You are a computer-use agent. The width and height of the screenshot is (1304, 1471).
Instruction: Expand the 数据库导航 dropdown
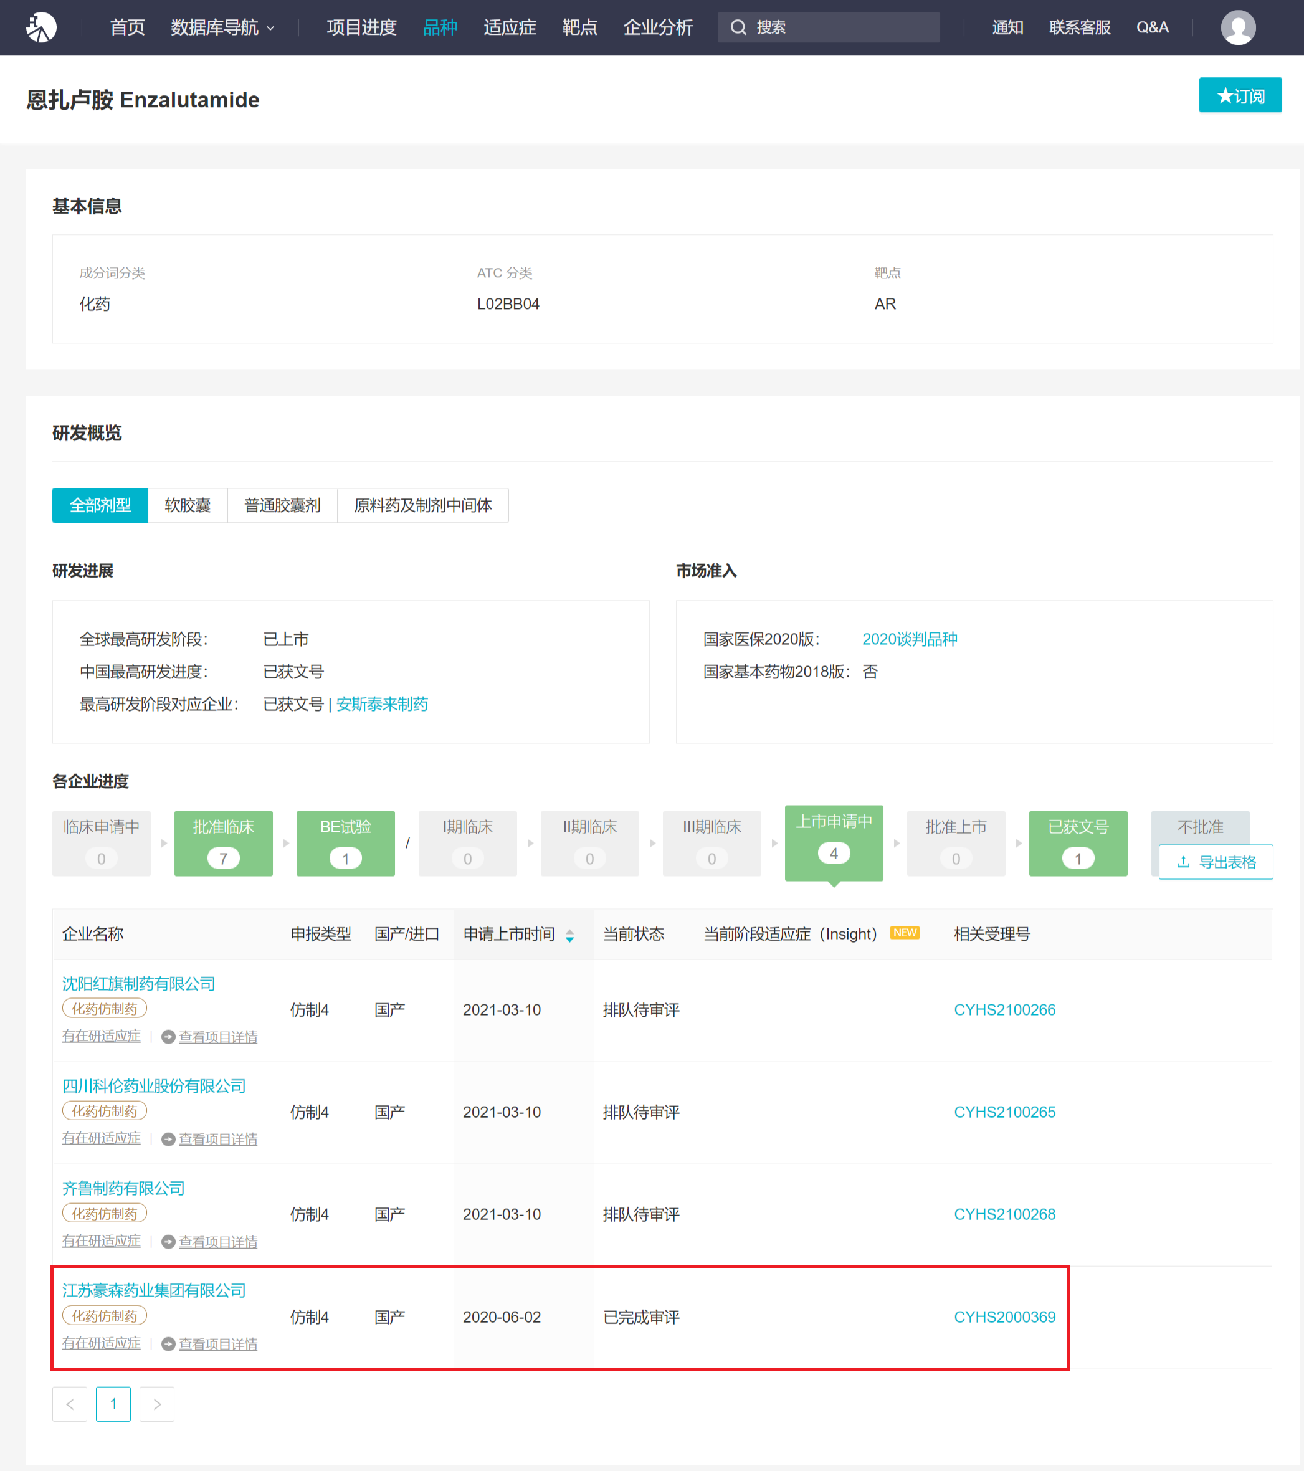click(x=222, y=27)
